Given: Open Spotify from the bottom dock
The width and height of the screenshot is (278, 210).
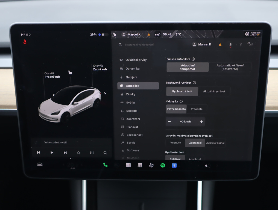Looking at the screenshot, I should (163, 165).
